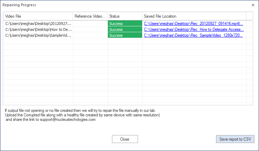
Task: Click Success status of How to De... file
Action: [x=125, y=29]
